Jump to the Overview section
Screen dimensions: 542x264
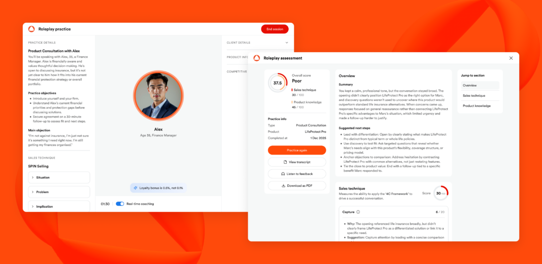coord(480,85)
